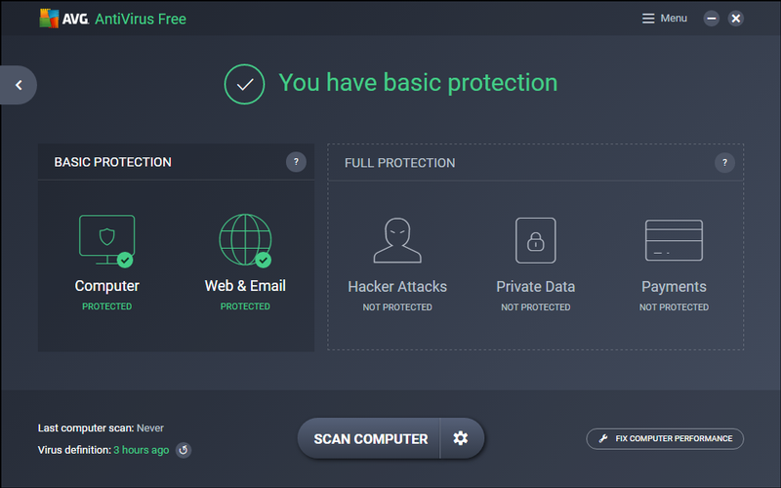
Task: Click the Payments credit card icon
Action: (x=674, y=240)
